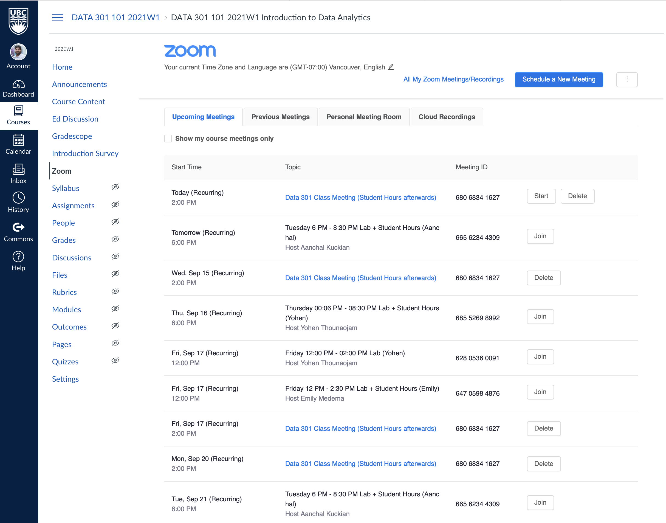
Task: Click the Start Time column header
Action: click(187, 167)
